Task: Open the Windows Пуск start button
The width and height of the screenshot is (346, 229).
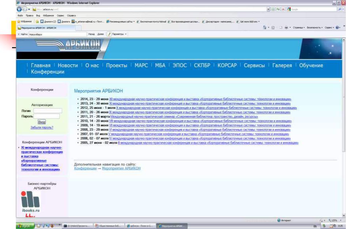Action: pyautogui.click(x=25, y=226)
